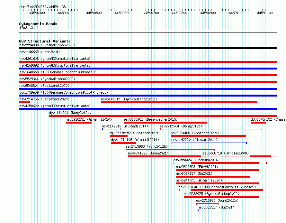Select the 17q21.31 cytogenetic band label
The height and width of the screenshot is (223, 286).
click(x=27, y=28)
